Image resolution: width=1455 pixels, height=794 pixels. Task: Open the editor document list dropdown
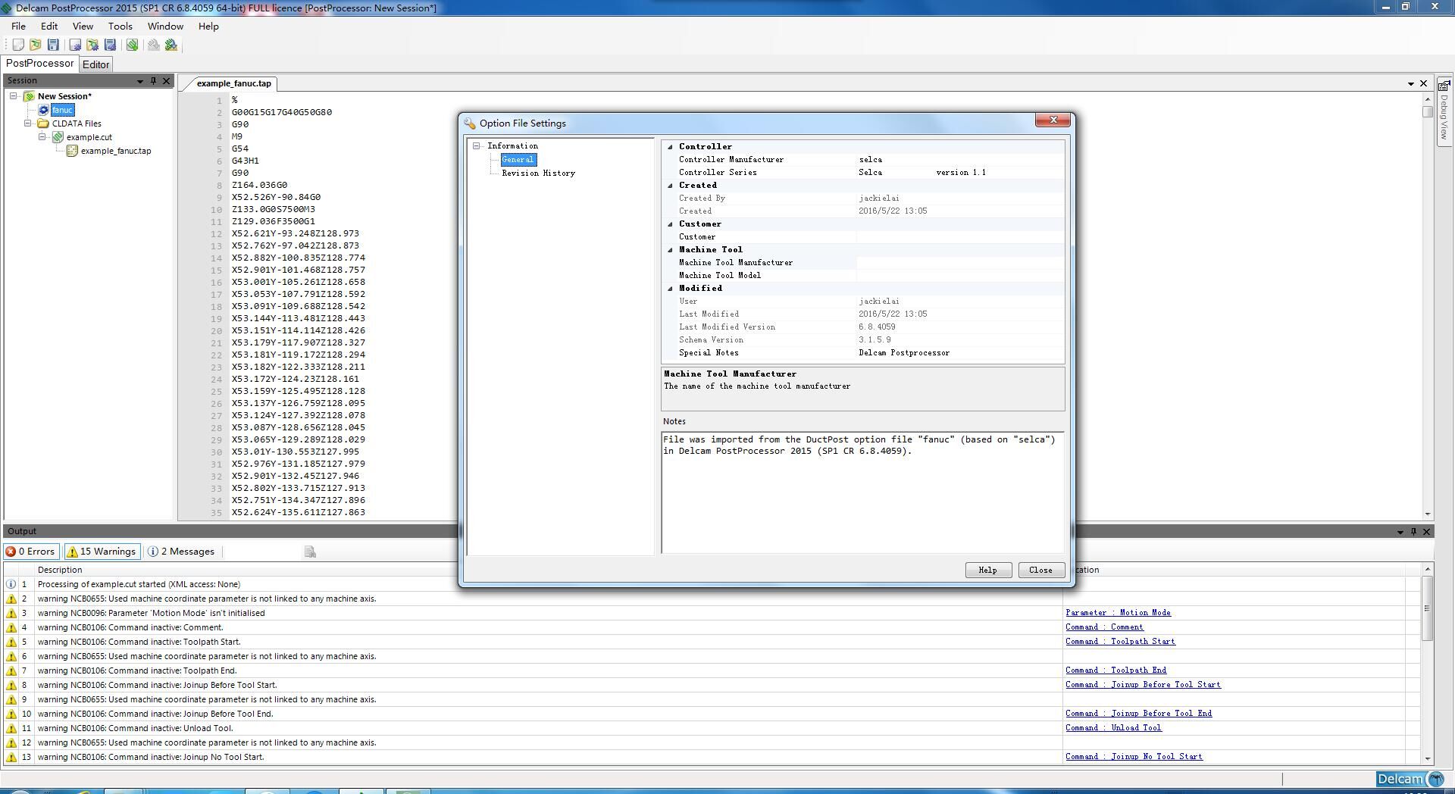1410,83
